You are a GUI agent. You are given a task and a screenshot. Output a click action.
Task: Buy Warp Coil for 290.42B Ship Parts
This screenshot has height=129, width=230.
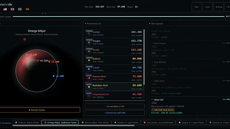[163, 110]
